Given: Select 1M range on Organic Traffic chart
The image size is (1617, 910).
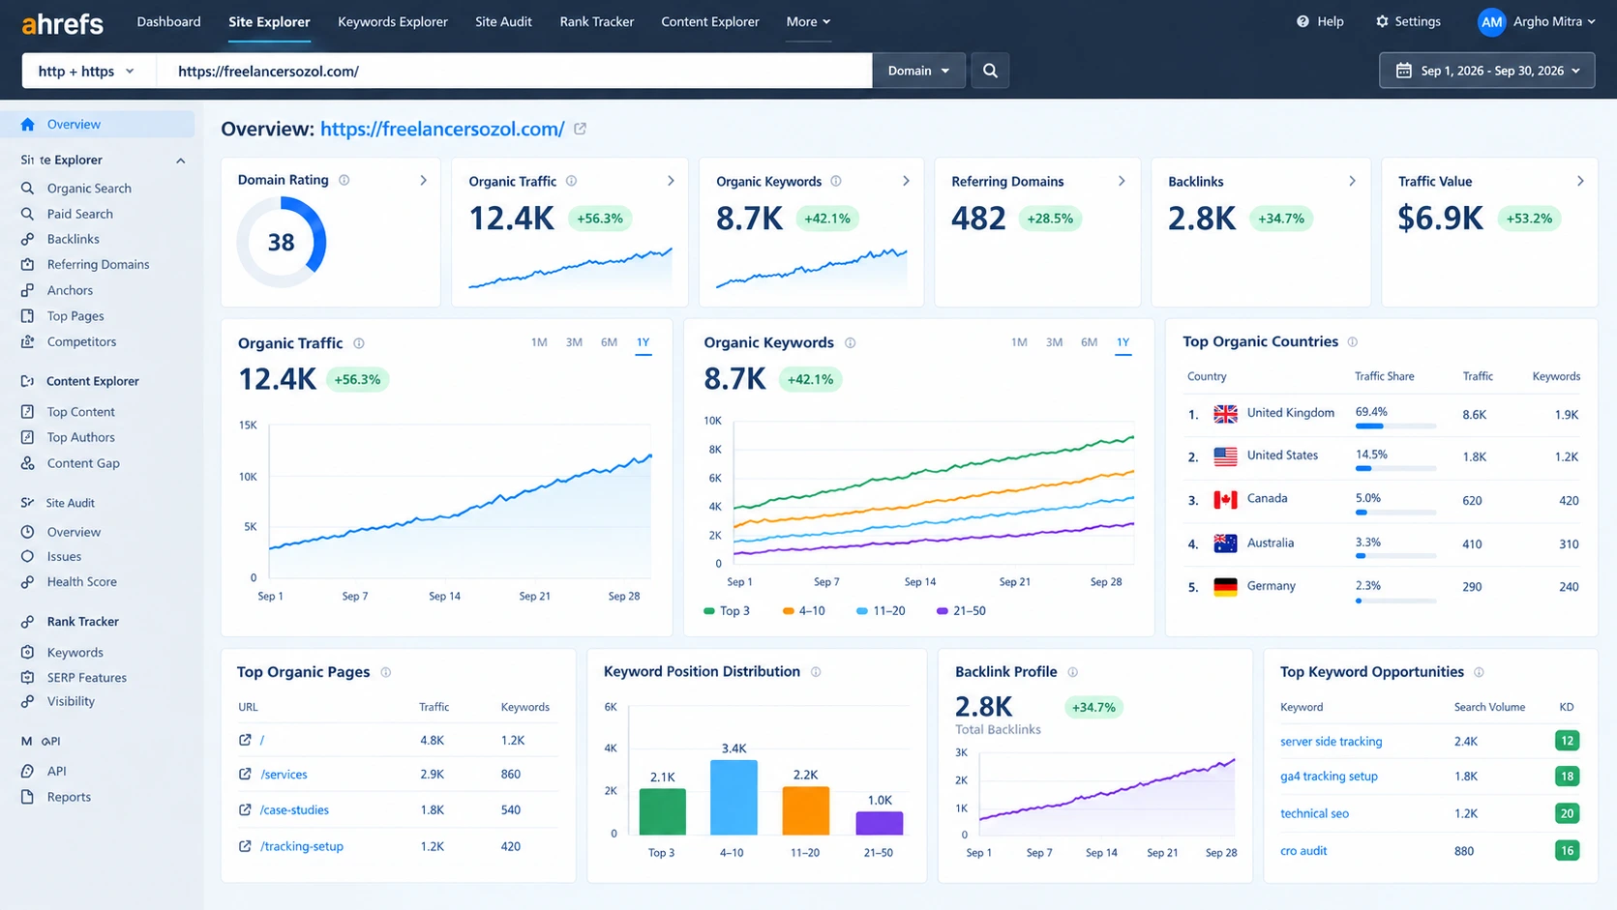Looking at the screenshot, I should tap(539, 342).
